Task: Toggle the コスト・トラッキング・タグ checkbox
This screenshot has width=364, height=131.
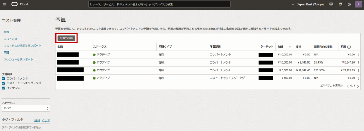Action: point(4,83)
